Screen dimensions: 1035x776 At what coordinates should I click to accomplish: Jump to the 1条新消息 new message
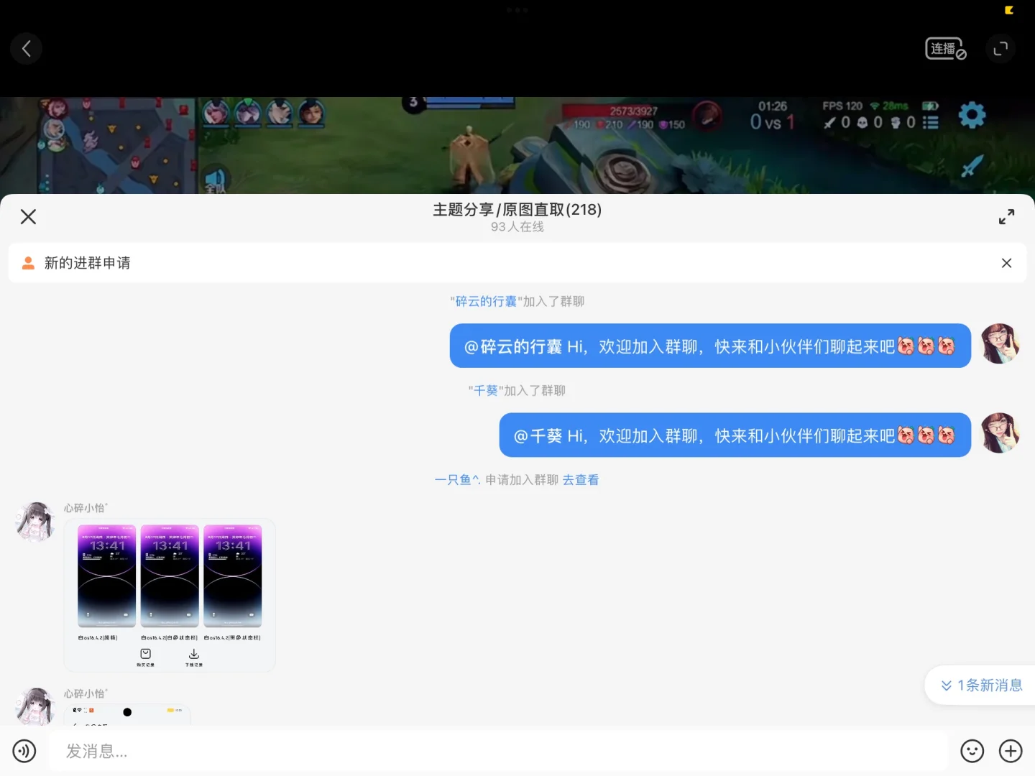point(981,685)
